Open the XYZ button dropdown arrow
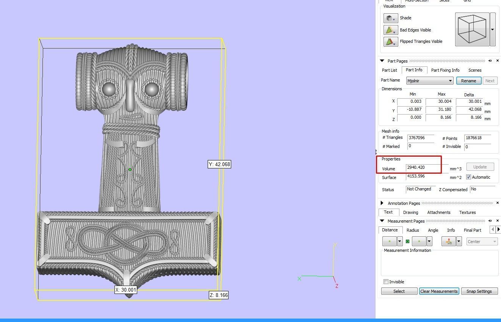501x322 pixels. 459,241
